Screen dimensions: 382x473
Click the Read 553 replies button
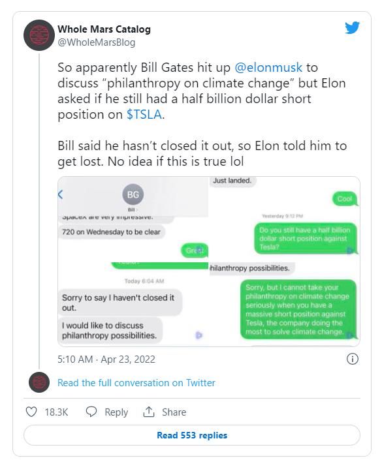(192, 435)
